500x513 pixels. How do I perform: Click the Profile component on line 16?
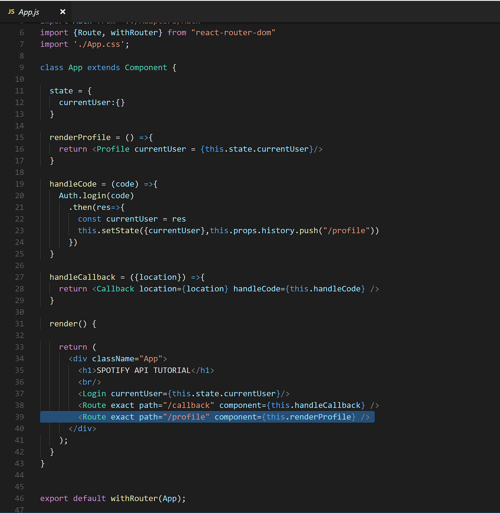(x=112, y=149)
